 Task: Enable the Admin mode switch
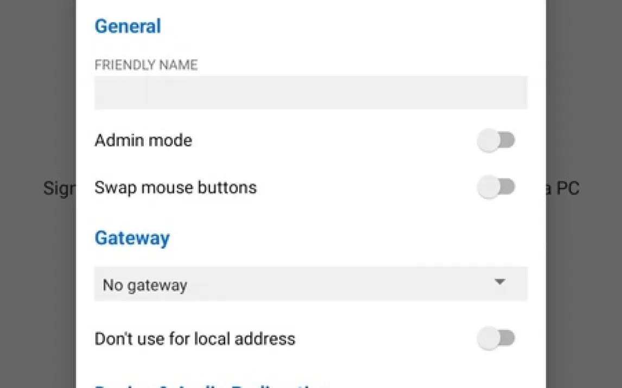coord(496,140)
